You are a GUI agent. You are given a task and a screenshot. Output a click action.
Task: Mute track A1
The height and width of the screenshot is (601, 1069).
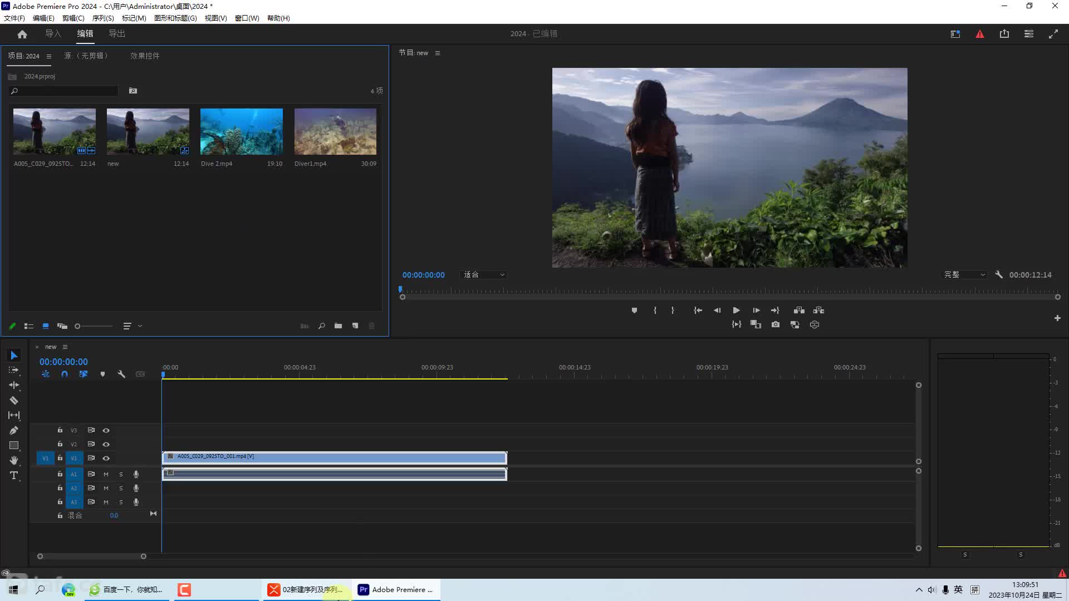click(106, 475)
